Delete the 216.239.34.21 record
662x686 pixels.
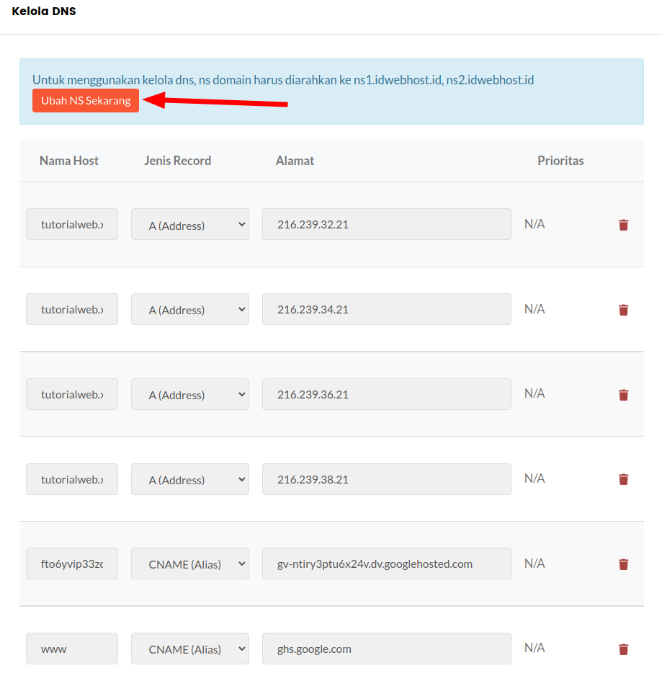tap(624, 310)
